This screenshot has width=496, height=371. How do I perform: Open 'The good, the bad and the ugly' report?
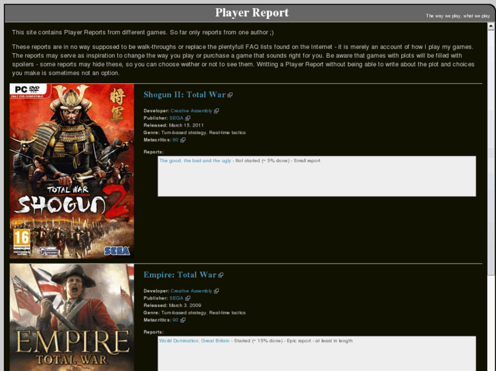(x=195, y=161)
